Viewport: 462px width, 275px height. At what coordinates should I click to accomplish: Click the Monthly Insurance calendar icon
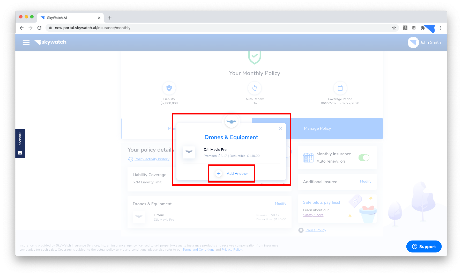click(x=308, y=157)
